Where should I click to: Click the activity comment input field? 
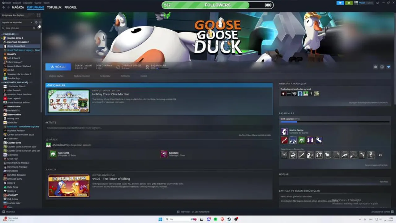[x=158, y=128]
